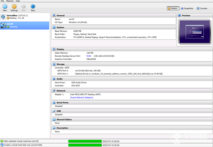Click the win10.hdd SATA Port 0 entry
Viewport: 213px width, 147px height.
click(x=88, y=71)
